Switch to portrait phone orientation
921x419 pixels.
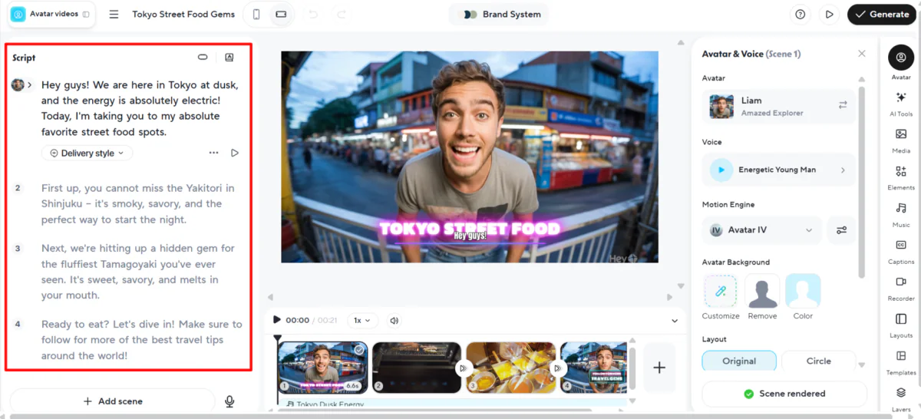click(256, 15)
